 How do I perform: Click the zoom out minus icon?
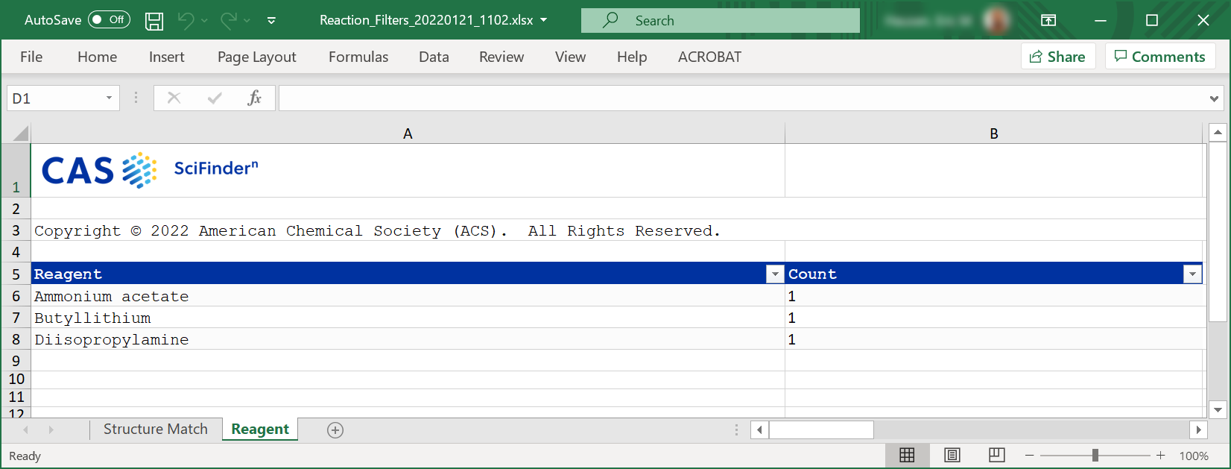1030,456
